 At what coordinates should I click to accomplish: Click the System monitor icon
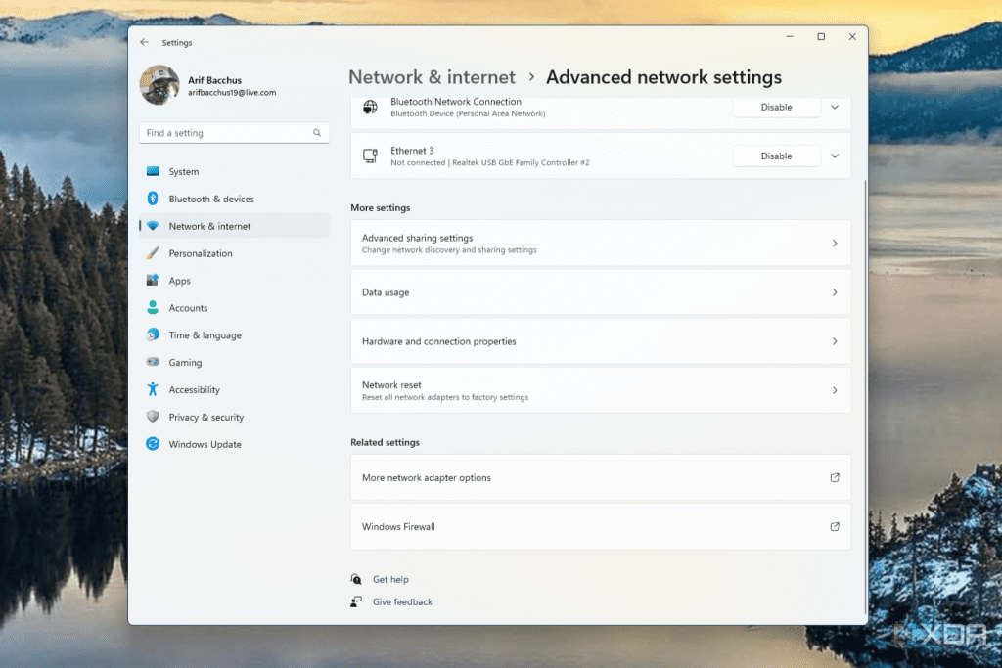click(153, 171)
